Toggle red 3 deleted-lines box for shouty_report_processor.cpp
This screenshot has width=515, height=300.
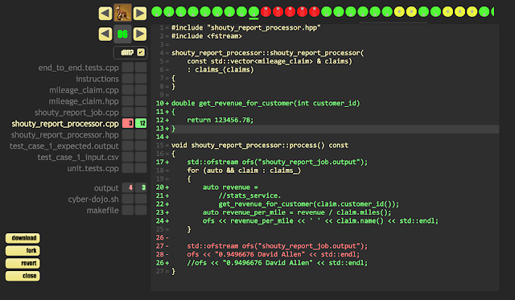pos(128,123)
